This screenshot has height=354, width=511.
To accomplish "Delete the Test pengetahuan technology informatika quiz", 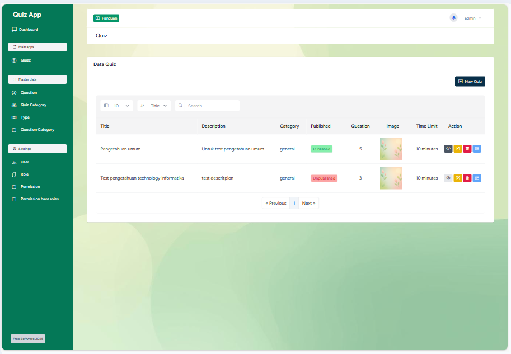I will [x=467, y=178].
